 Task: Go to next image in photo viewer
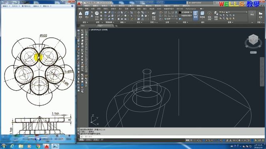pyautogui.click(x=45, y=139)
